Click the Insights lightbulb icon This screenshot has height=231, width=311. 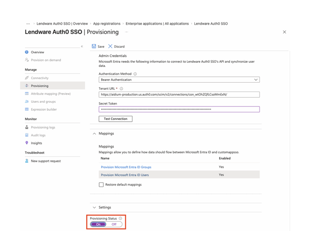[27, 143]
